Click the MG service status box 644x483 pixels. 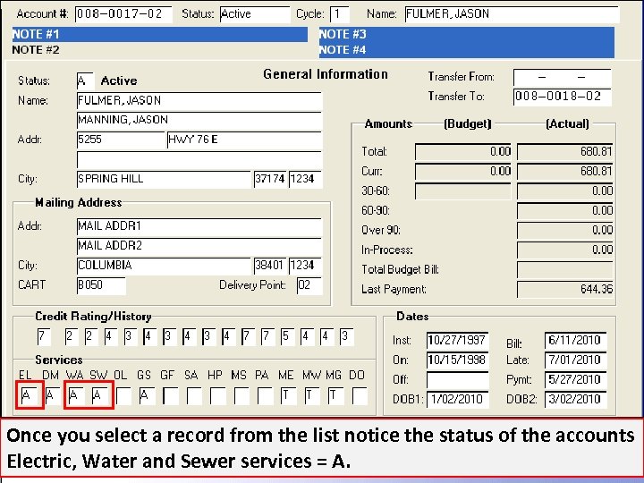pos(336,396)
